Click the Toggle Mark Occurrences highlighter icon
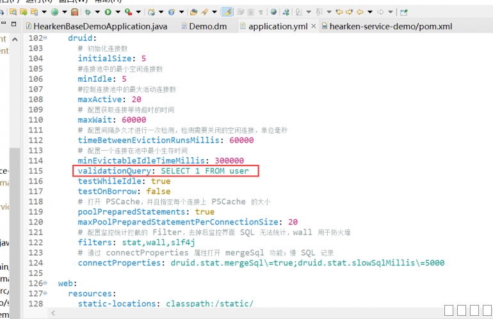 (227, 12)
